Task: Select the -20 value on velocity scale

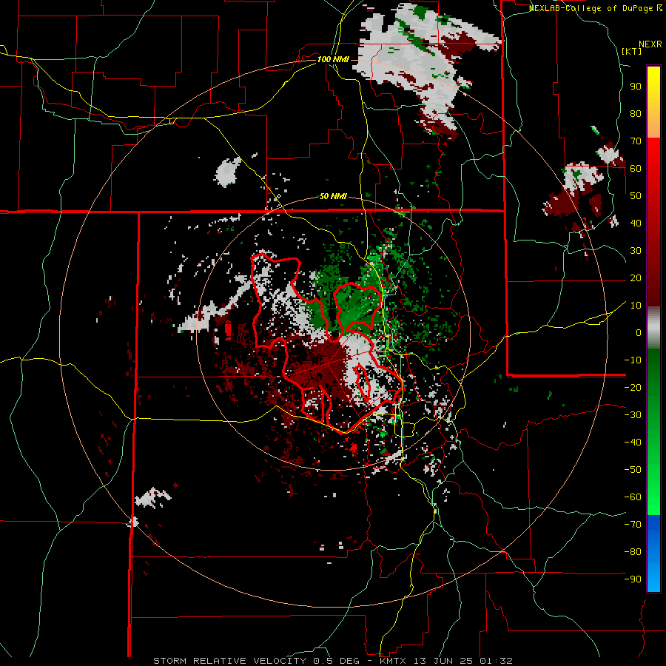Action: (x=633, y=387)
